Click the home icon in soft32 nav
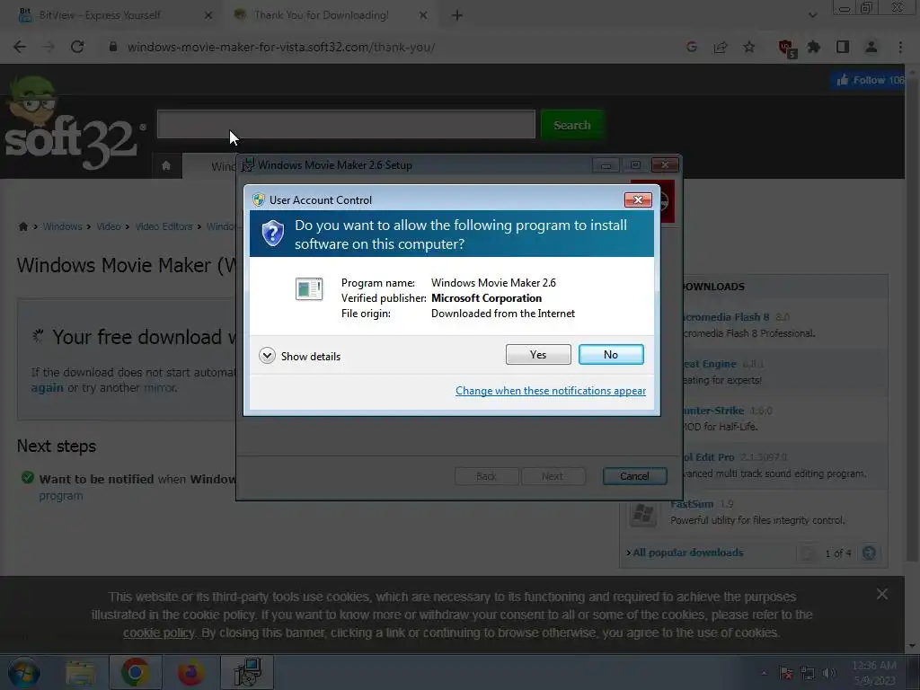Viewport: 920px width, 690px height. [x=166, y=165]
